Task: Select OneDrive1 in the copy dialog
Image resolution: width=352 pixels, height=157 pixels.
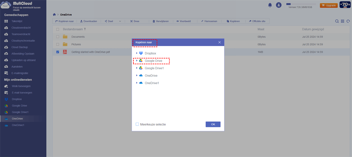Action: (x=152, y=83)
